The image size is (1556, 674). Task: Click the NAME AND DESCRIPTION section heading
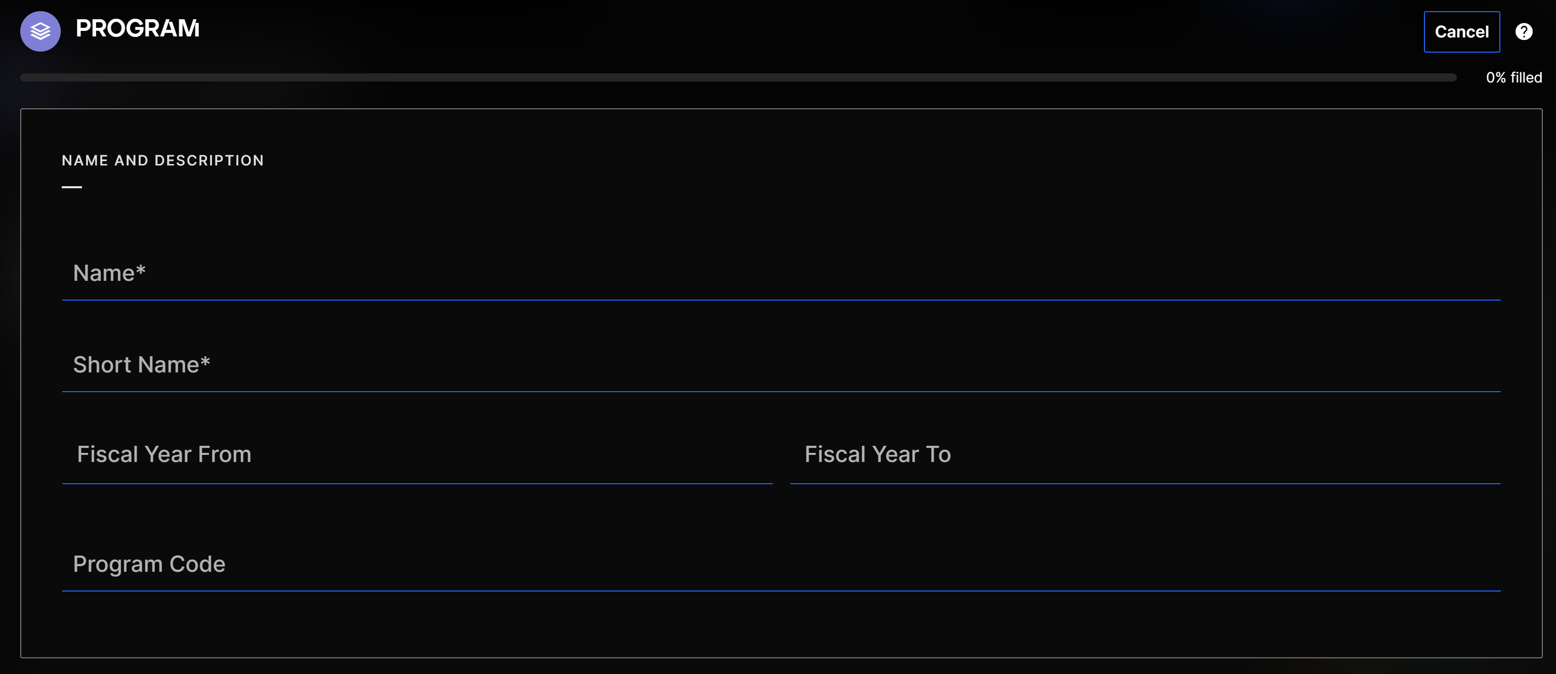[x=162, y=160]
